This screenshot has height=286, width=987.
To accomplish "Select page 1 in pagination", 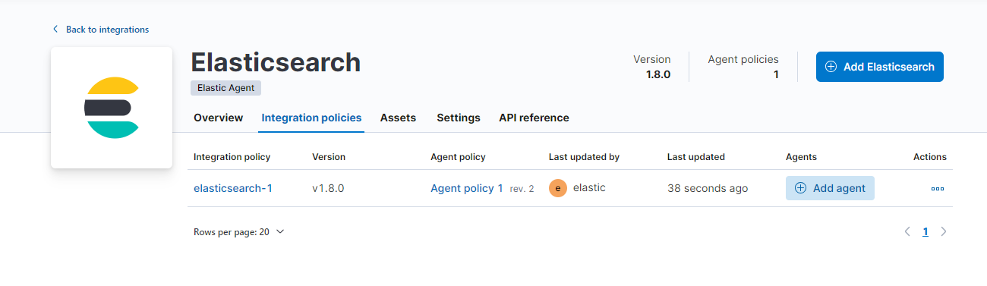I will pos(926,232).
